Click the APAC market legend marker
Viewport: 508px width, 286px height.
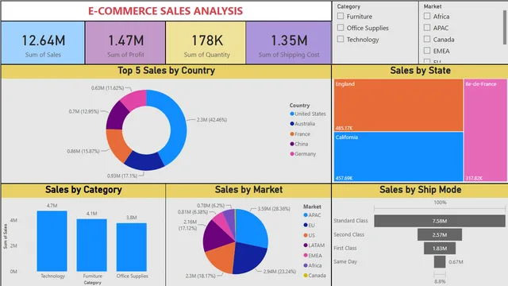pos(306,215)
